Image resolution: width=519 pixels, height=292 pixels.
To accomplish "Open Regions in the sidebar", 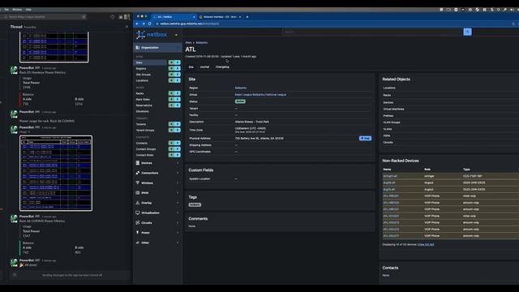I will (x=141, y=68).
